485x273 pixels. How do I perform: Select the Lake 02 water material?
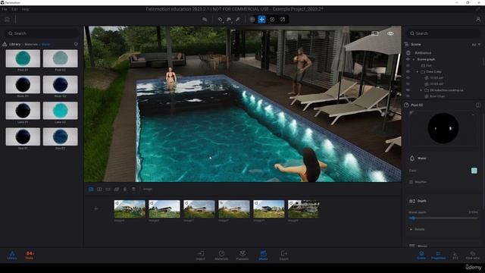(x=61, y=111)
